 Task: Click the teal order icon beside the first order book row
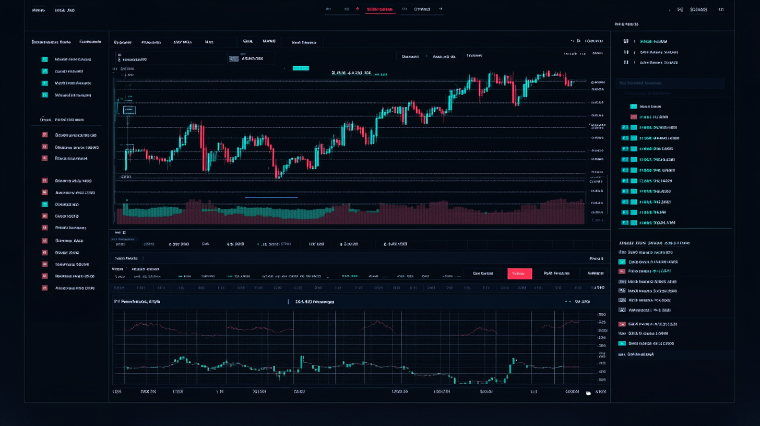pos(633,106)
